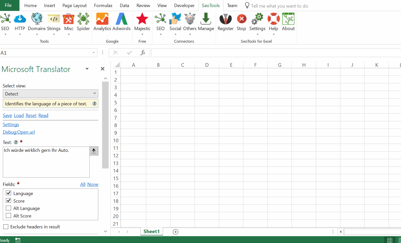The height and width of the screenshot is (243, 401).
Task: Open Google Analytics connector
Action: tap(102, 19)
